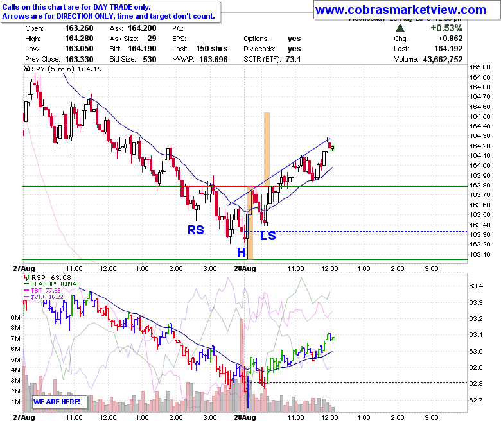501x423 pixels.
Task: Click the 27Aug date label under the RSP chart
Action: point(24,417)
